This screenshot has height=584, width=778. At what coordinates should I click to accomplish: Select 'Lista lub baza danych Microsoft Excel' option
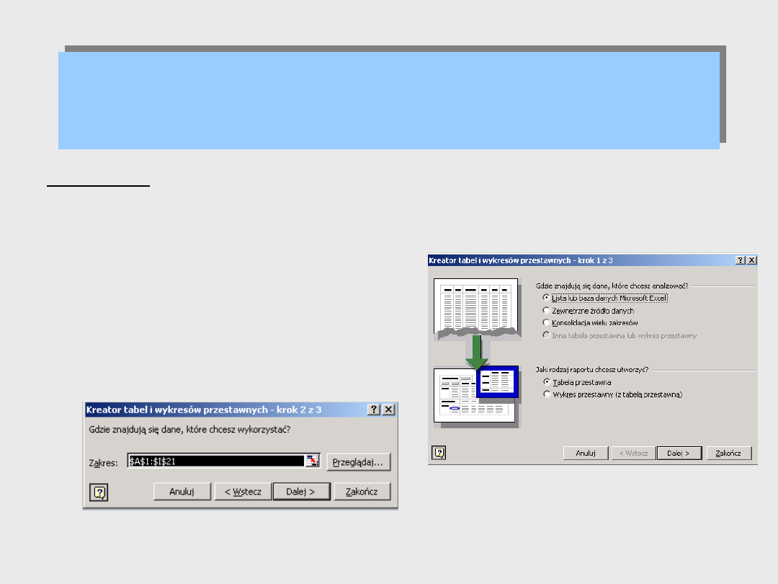click(x=546, y=298)
